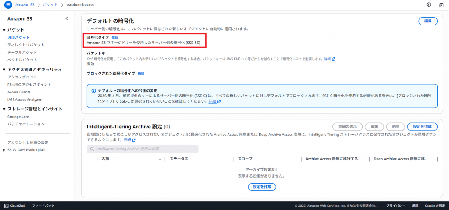This screenshot has width=449, height=210.
Task: Open the hamburger navigation menu icon
Action: (8, 4)
